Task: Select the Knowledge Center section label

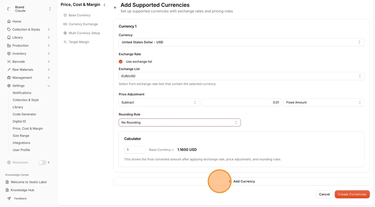Action: click(x=17, y=175)
